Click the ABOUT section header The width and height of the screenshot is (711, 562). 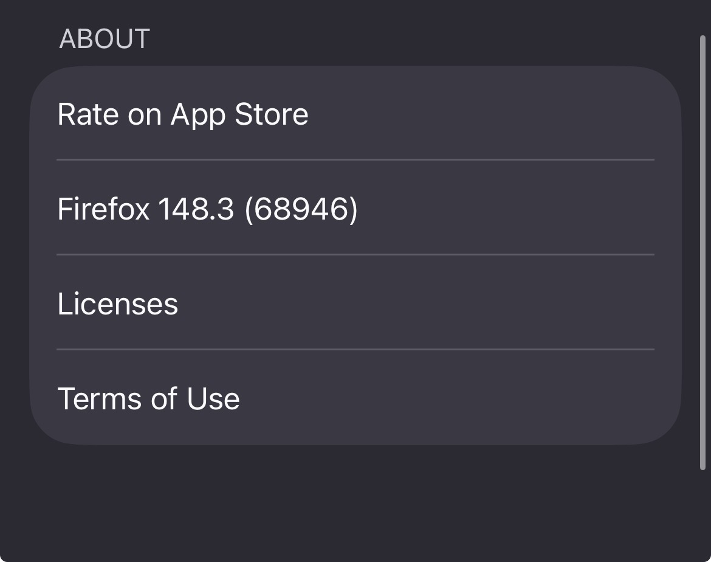105,40
